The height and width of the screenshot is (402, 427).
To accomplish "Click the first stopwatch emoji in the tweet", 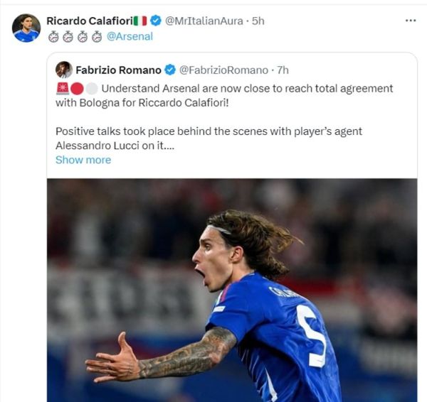I will (x=52, y=36).
